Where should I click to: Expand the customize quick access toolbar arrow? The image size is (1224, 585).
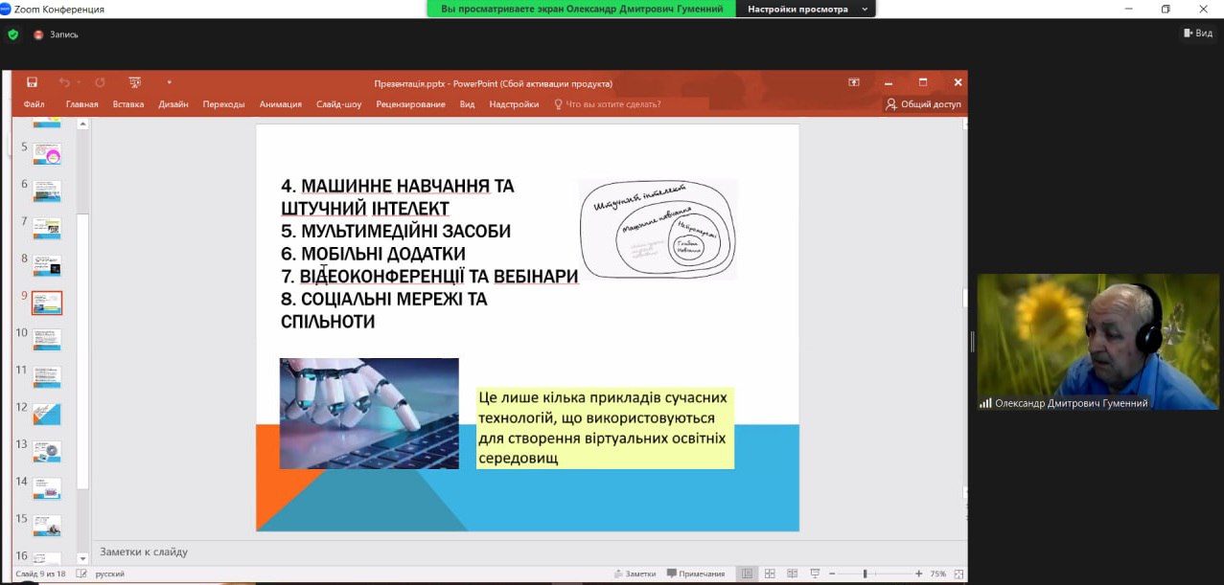[170, 82]
